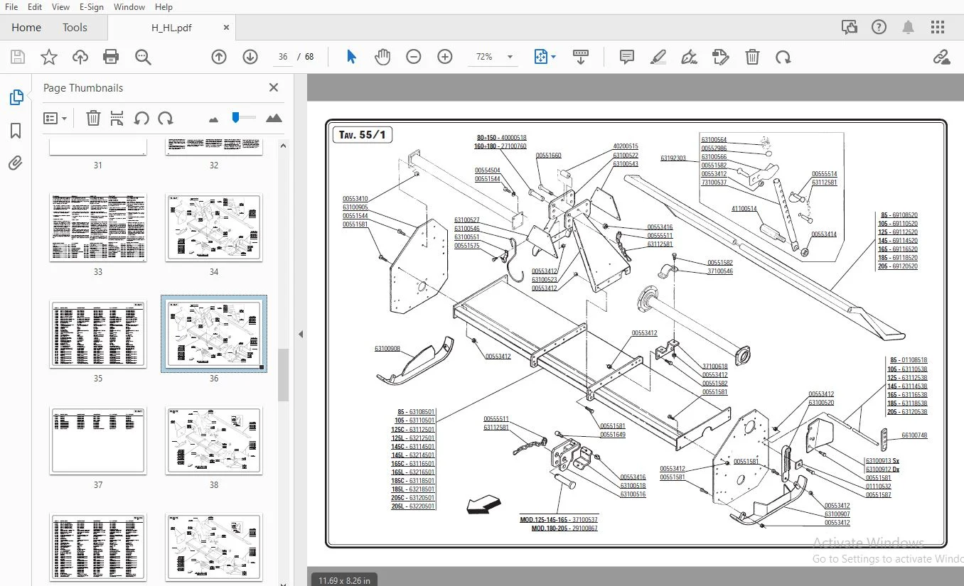Select page 33 thumbnail

[98, 227]
